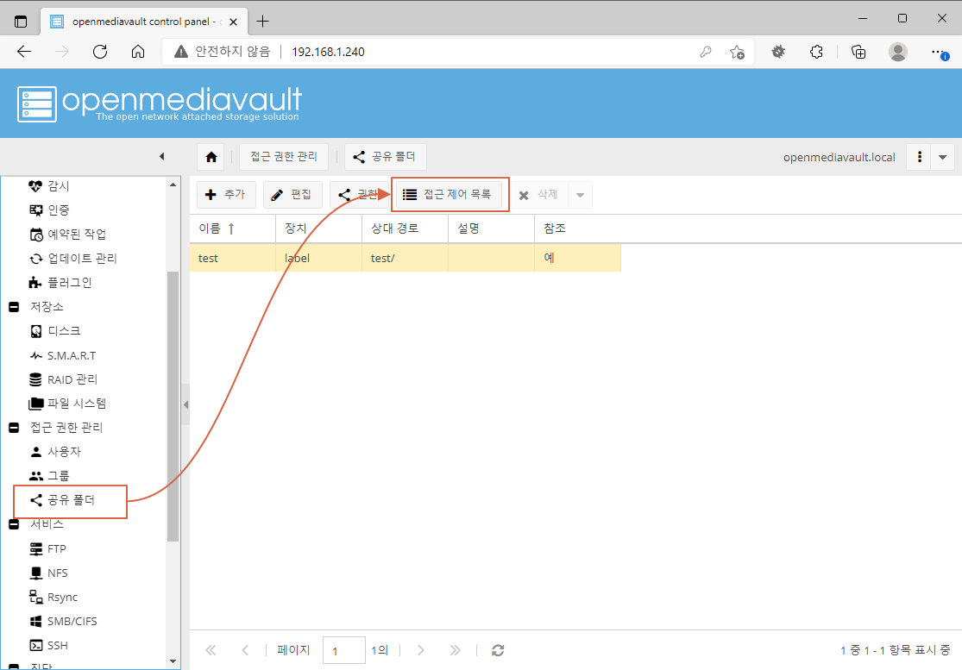The width and height of the screenshot is (962, 670).
Task: Click the home icon in breadcrumb
Action: coord(211,157)
